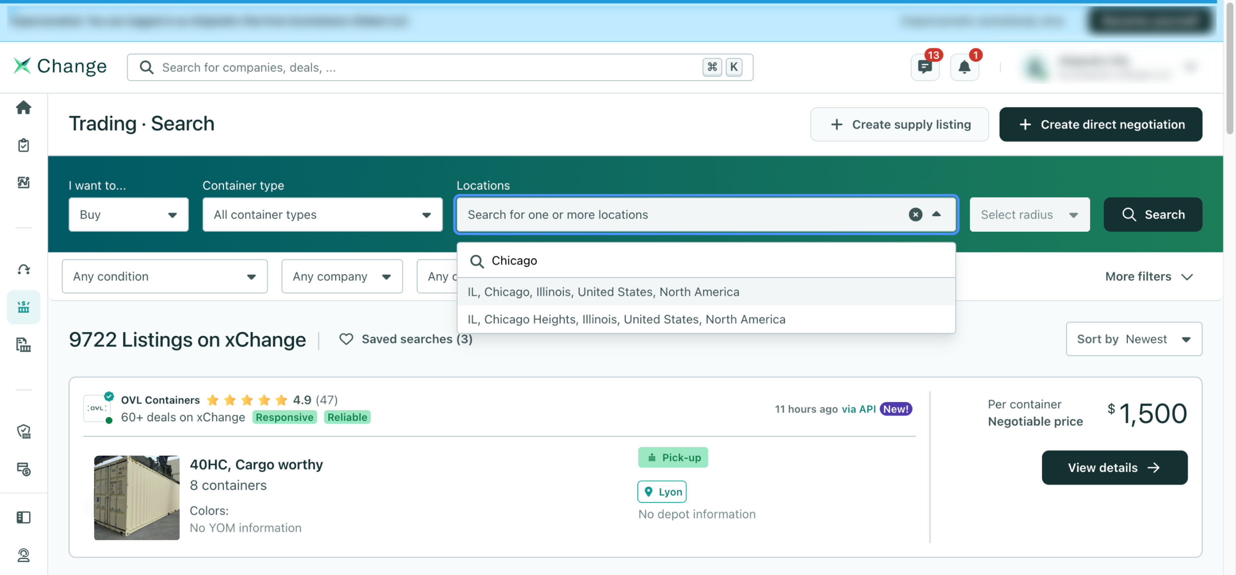
Task: Click the heart icon for saved searches
Action: point(346,339)
